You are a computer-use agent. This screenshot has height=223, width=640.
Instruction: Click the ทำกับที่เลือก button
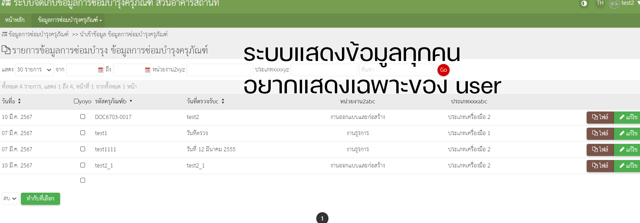click(x=40, y=198)
